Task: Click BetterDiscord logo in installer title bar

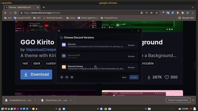Action: pos(59,31)
